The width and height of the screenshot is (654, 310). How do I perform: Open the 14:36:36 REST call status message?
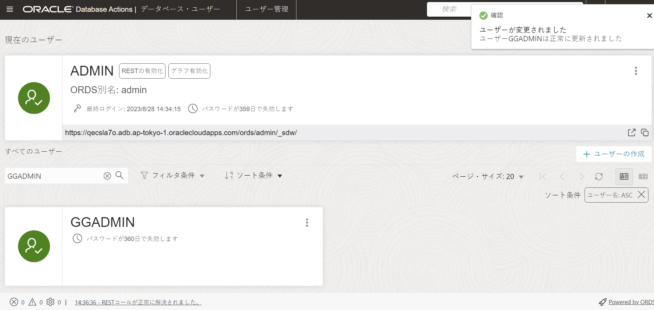138,302
